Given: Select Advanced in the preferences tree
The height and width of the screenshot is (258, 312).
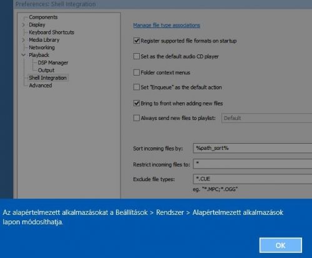Looking at the screenshot, I should (x=41, y=86).
